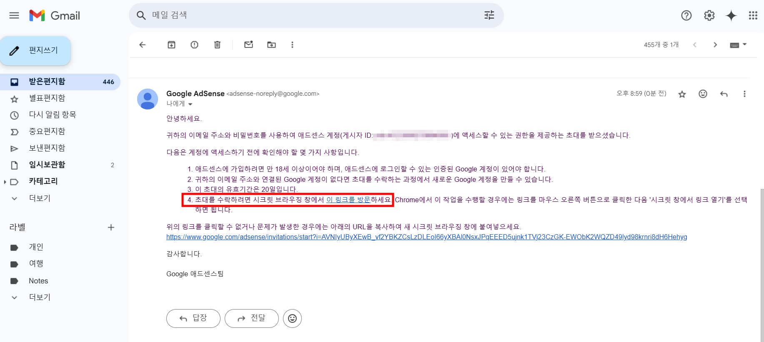Viewport: 764px width, 342px height.
Task: Click the 전달 forward button
Action: pyautogui.click(x=252, y=318)
